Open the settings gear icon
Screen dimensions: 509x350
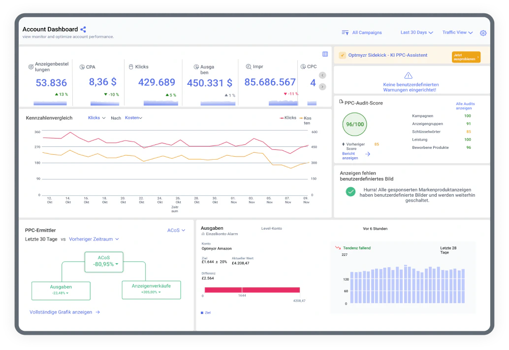(483, 33)
